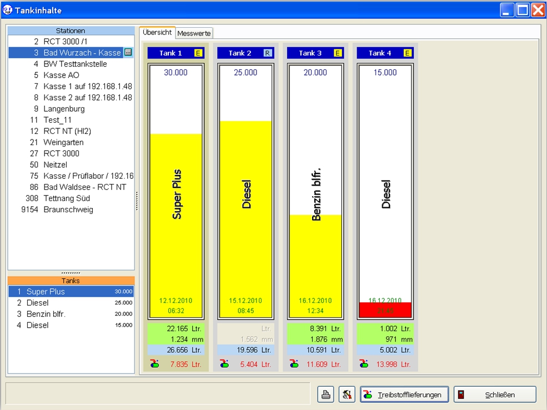Click the delivery icon under Tank 3
Viewport: 547px width, 410px height.
pyautogui.click(x=294, y=364)
